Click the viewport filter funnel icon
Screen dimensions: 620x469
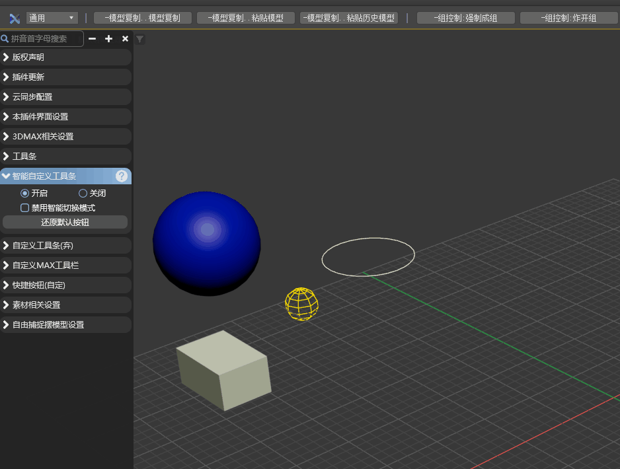click(139, 40)
